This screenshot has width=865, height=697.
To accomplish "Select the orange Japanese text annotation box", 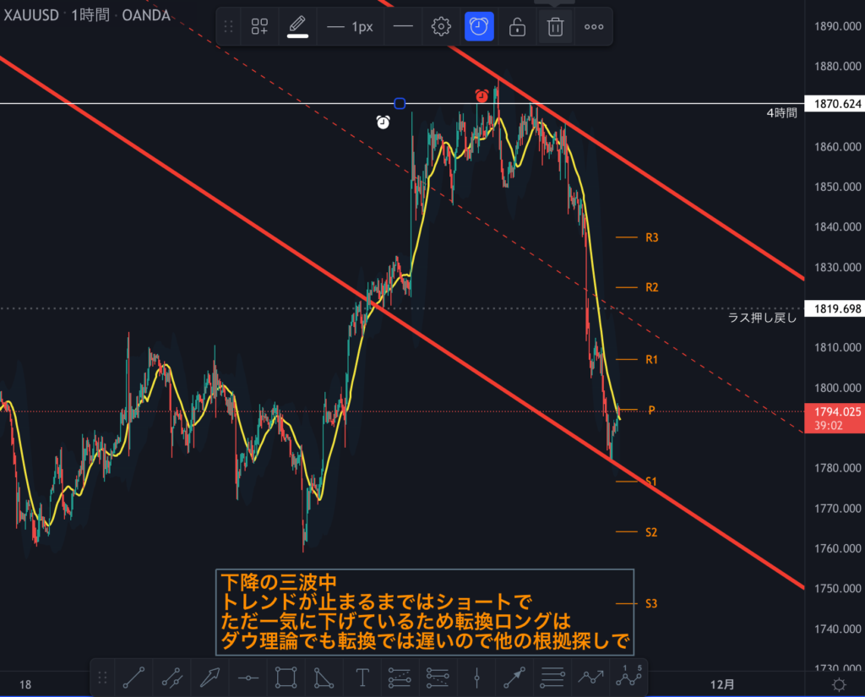I will [425, 612].
